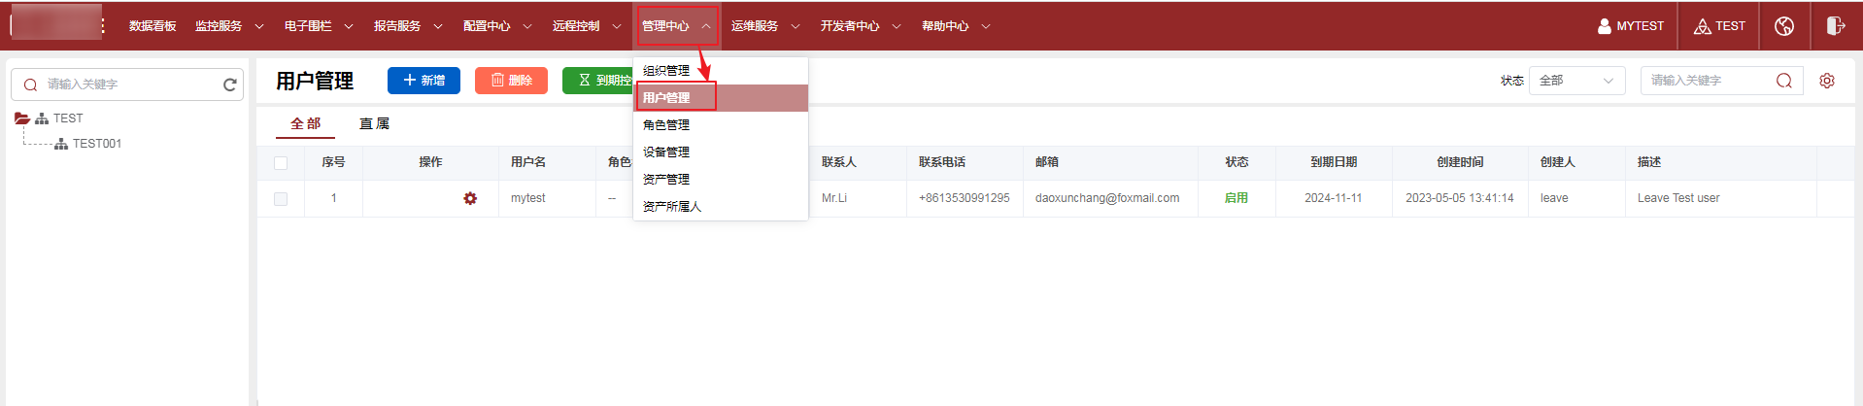Open table column settings gear icon
The height and width of the screenshot is (406, 1863).
[1827, 81]
